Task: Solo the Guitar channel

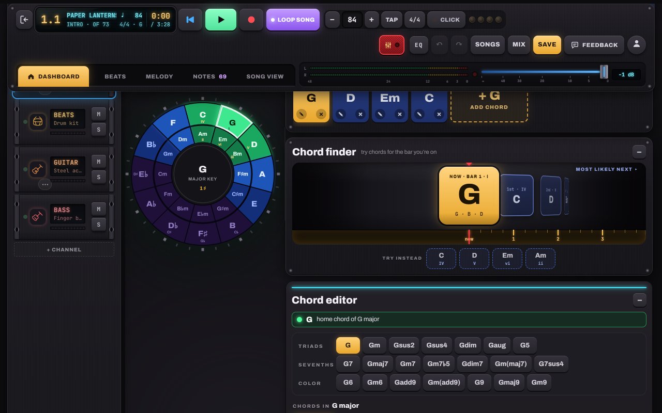Action: click(x=98, y=177)
